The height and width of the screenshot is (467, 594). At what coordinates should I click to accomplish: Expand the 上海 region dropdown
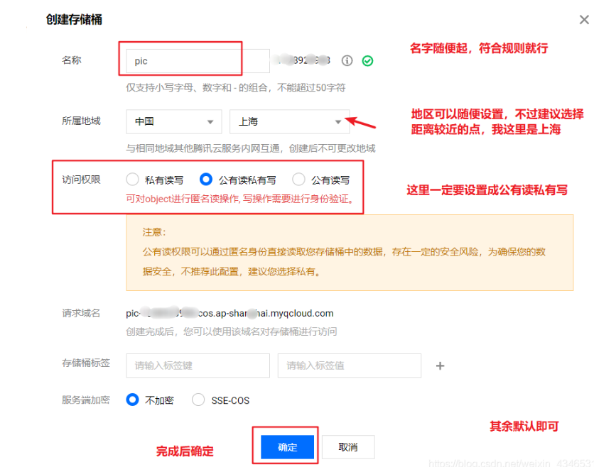pos(289,121)
